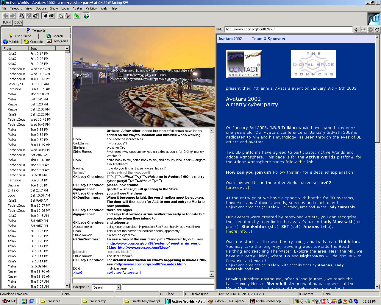
Task: Click the blue four-arrow move icon
Action: click(68, 16)
